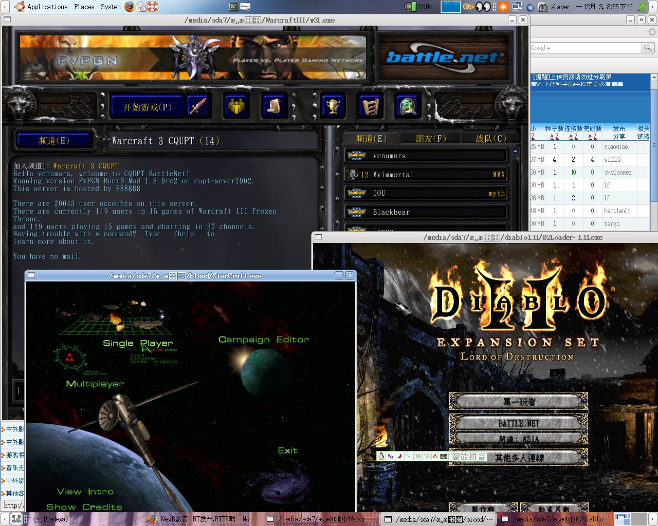Select Single Player in StarCraft menu
Image resolution: width=658 pixels, height=526 pixels.
[x=138, y=343]
